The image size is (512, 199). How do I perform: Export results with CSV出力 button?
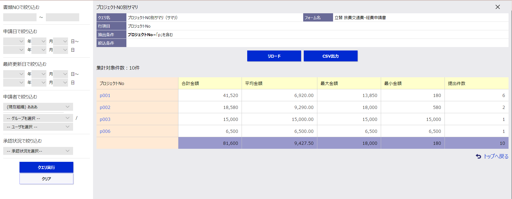click(x=330, y=56)
